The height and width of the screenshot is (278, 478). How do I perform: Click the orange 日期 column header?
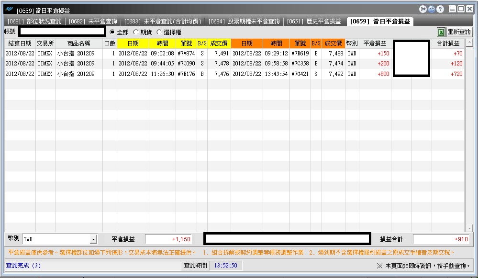tap(246, 43)
